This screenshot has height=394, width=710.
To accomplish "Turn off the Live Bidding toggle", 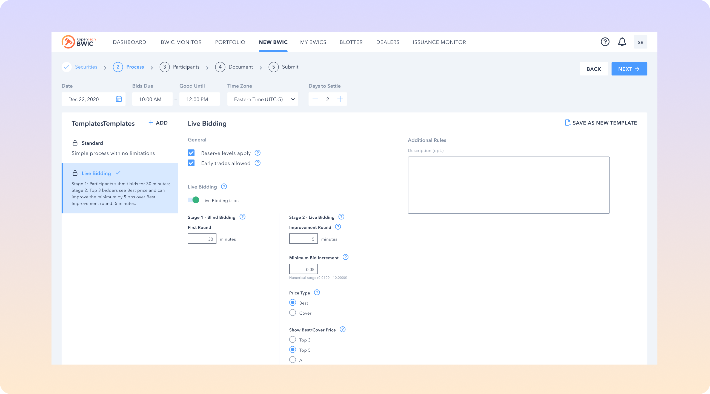I will click(x=193, y=200).
